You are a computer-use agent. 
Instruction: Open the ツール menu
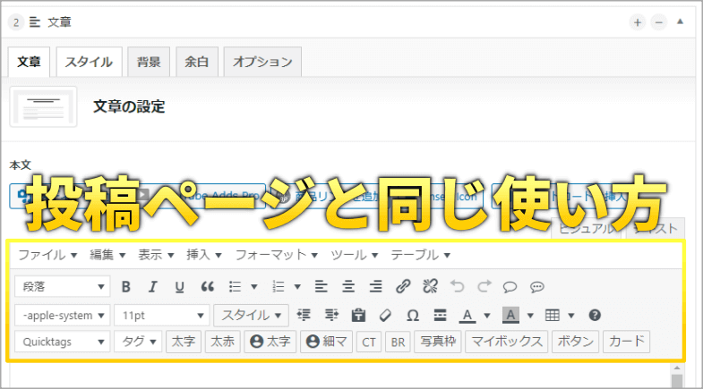(355, 255)
